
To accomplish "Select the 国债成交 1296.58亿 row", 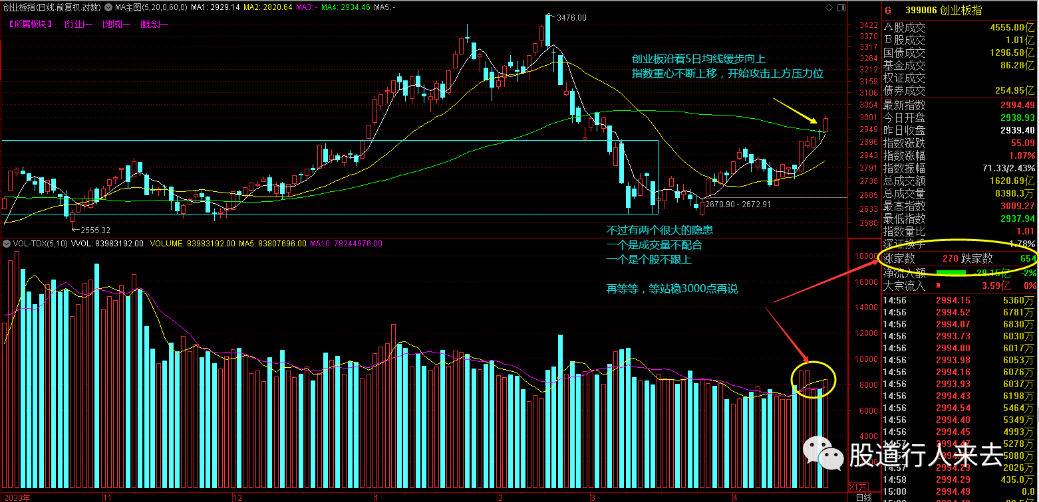I will 960,53.
